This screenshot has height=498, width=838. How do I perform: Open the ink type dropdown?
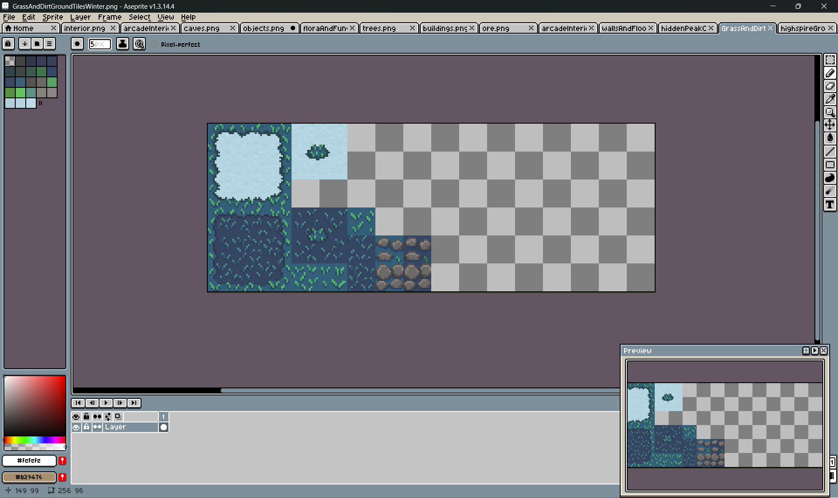(123, 44)
